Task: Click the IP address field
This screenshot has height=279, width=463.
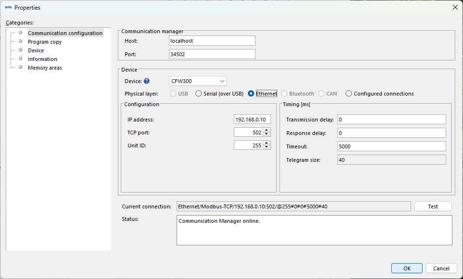Action: 252,119
